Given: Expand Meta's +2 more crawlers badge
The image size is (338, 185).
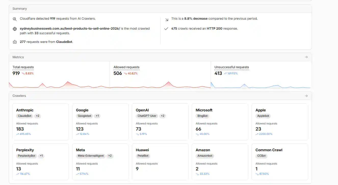Looking at the screenshot, I should click(x=110, y=156).
